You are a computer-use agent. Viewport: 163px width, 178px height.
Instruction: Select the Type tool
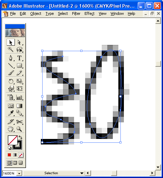click(x=19, y=58)
